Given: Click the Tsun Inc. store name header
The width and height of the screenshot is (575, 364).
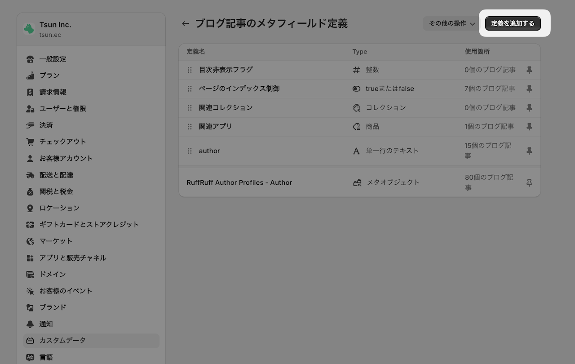Looking at the screenshot, I should coord(55,25).
